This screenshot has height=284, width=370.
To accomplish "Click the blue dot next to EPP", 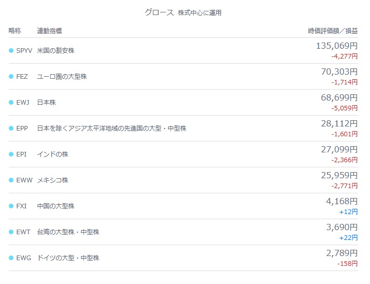I will click(x=11, y=128).
